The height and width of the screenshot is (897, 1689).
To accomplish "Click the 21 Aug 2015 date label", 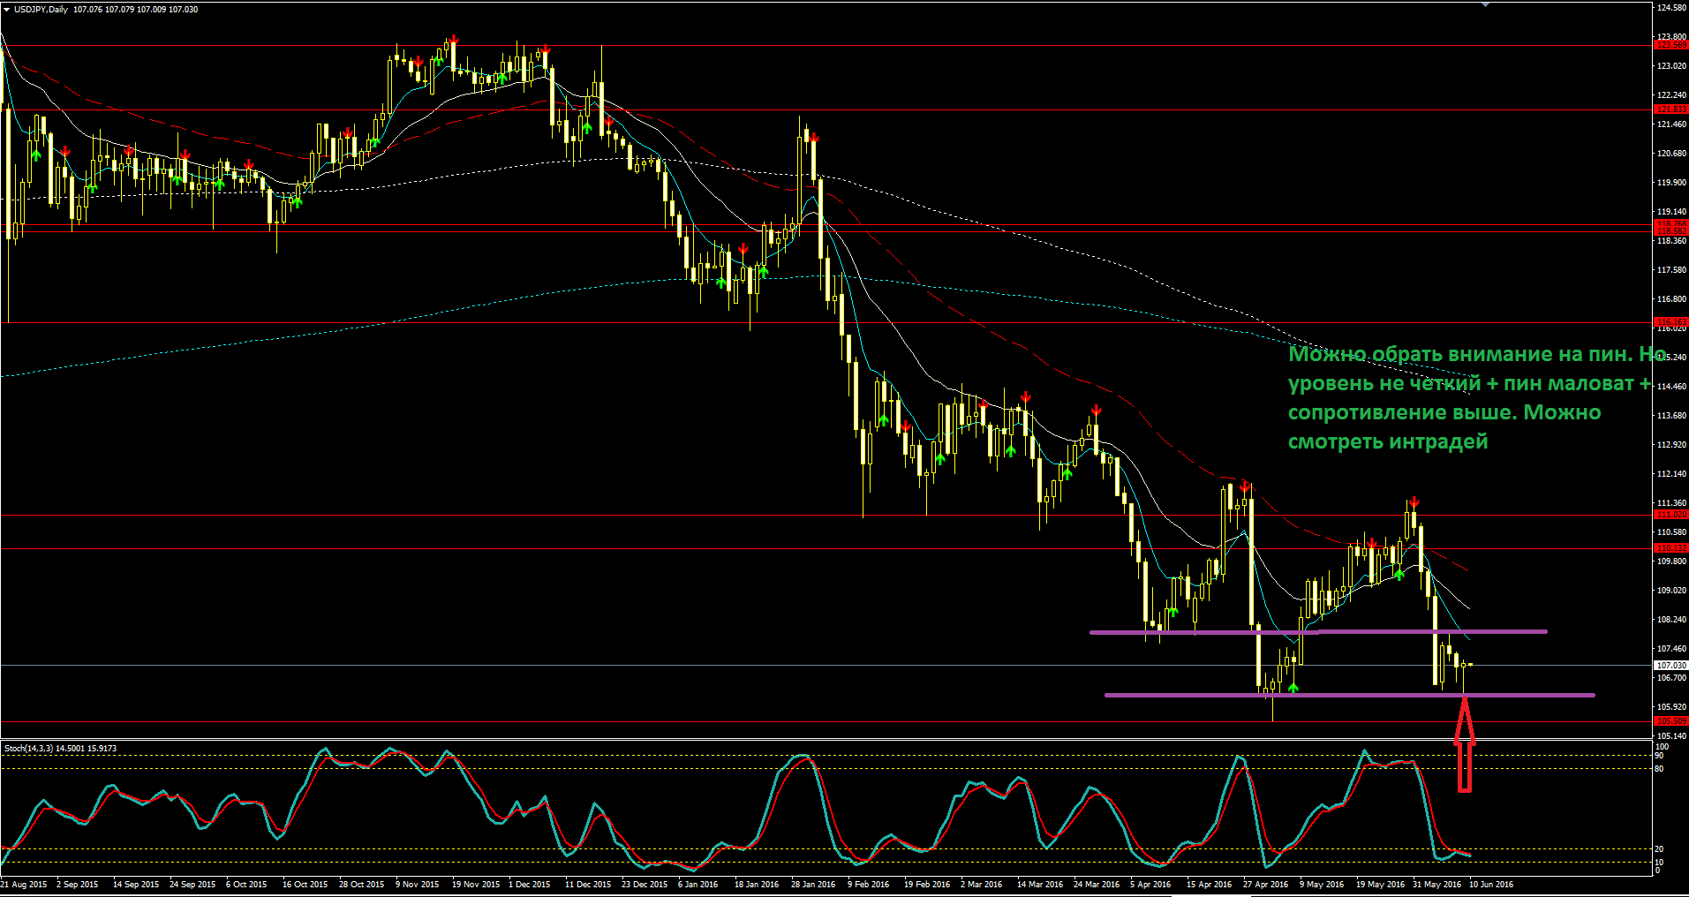I will [25, 884].
